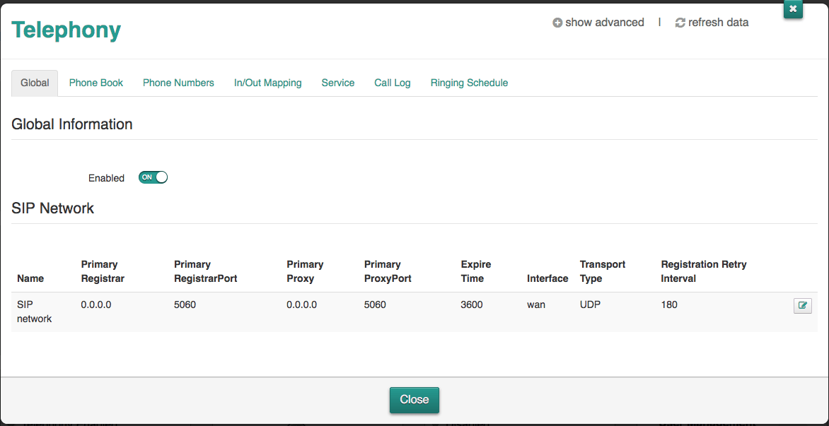Image resolution: width=829 pixels, height=426 pixels.
Task: Switch to the Phone Numbers tab
Action: [x=179, y=83]
